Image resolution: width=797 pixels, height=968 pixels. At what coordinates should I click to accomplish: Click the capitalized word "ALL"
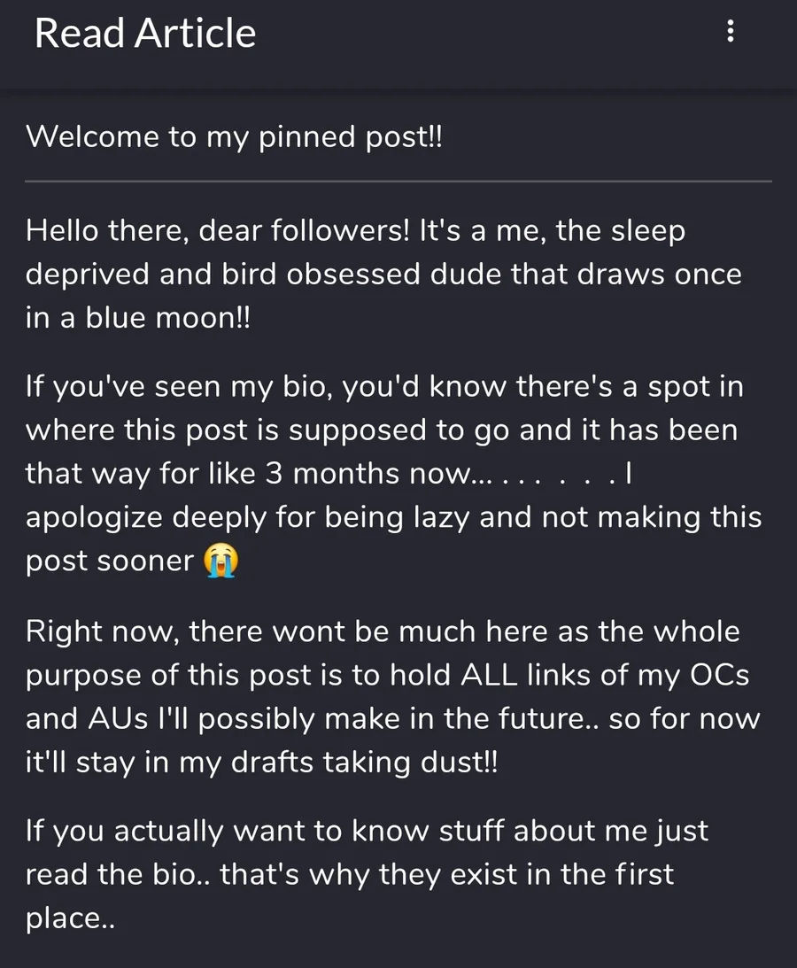[496, 675]
